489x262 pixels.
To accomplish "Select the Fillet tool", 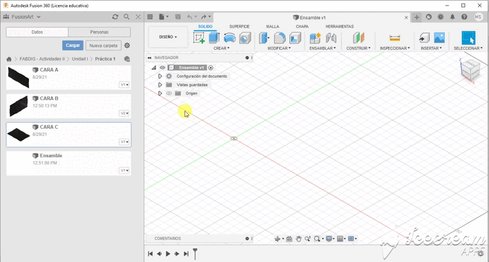I will [x=280, y=38].
